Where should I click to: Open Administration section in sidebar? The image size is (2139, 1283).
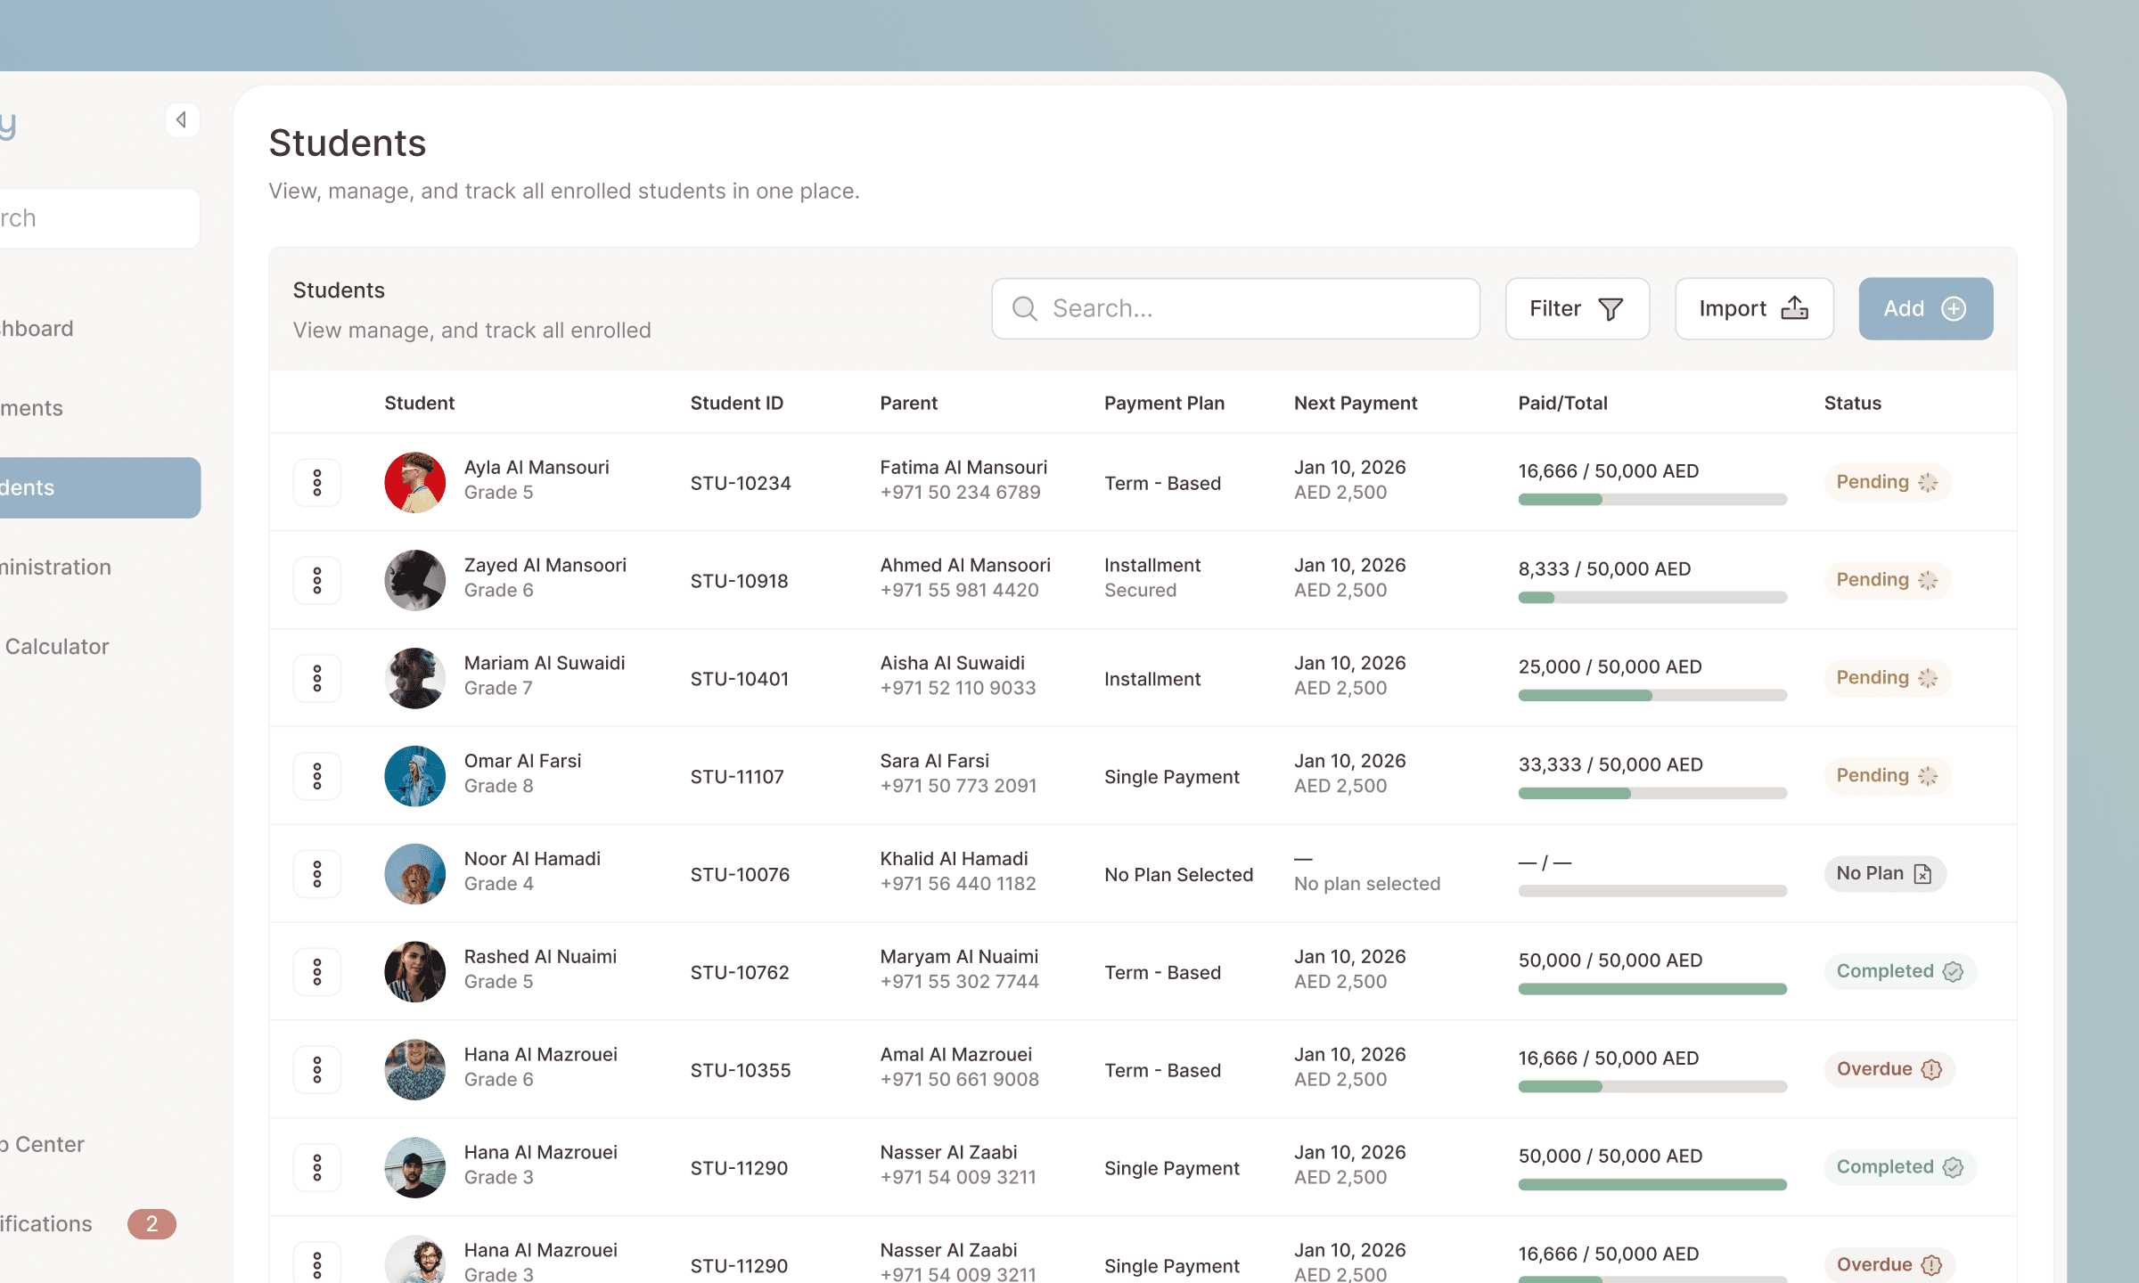point(55,568)
